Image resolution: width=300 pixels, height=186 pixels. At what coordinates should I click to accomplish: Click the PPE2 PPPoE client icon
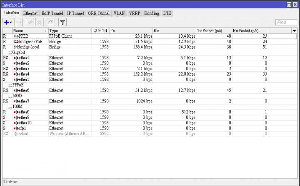click(16, 36)
